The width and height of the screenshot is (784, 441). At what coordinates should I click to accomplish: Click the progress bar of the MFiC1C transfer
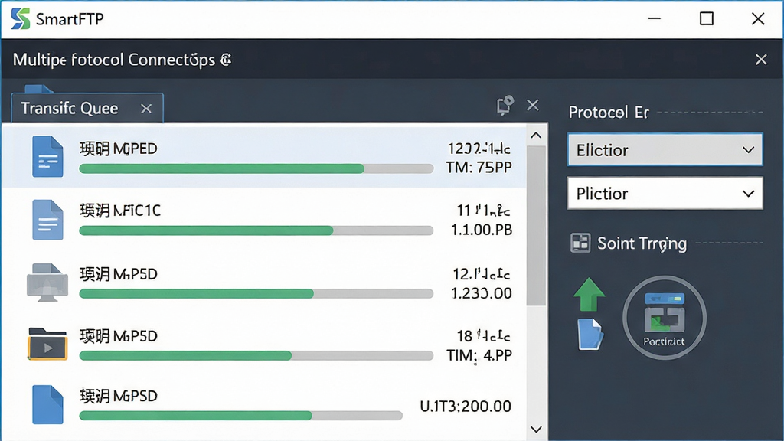(x=256, y=230)
